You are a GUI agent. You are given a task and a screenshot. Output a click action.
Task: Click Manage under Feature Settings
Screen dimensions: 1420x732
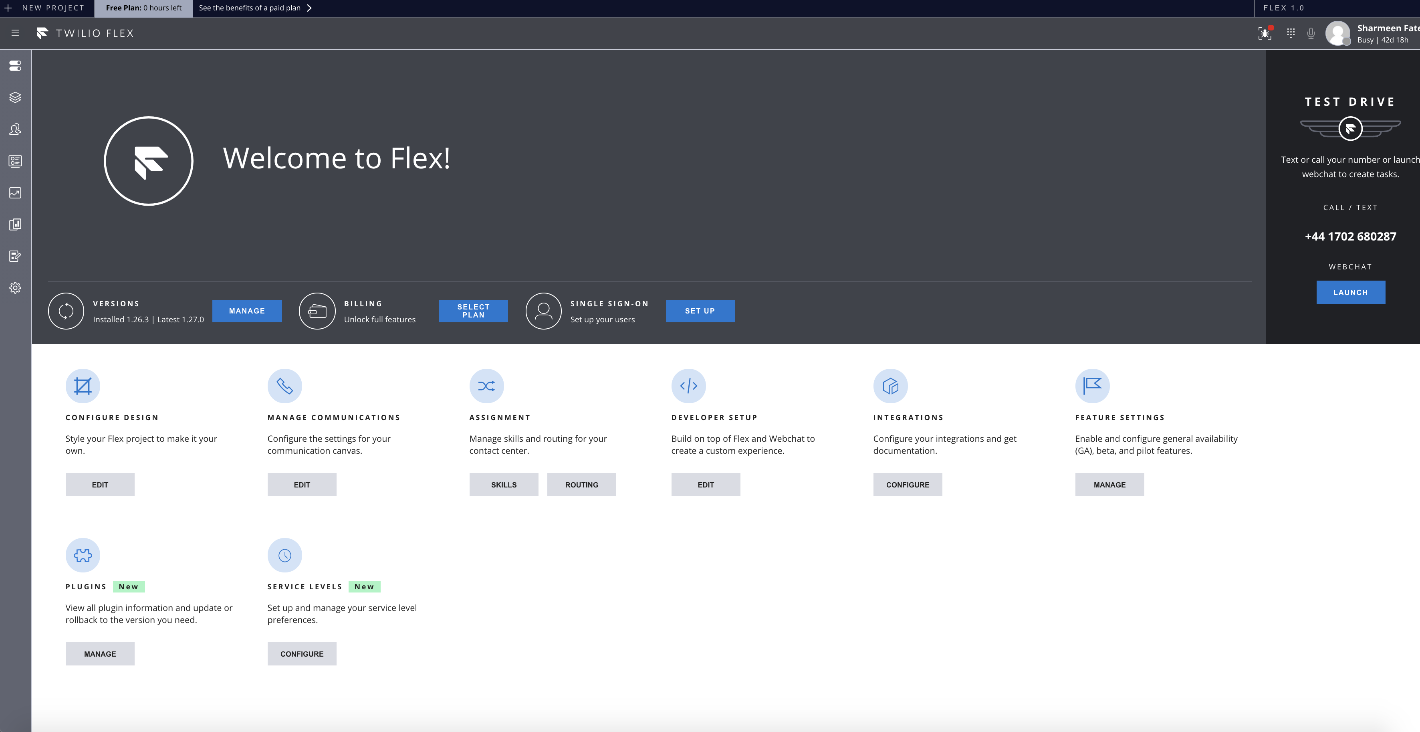coord(1109,485)
